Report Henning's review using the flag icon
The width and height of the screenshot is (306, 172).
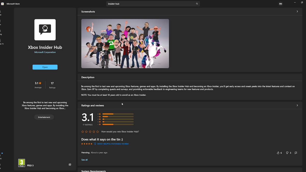pos(296,153)
